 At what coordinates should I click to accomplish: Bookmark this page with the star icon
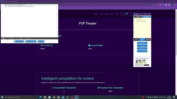157,5
